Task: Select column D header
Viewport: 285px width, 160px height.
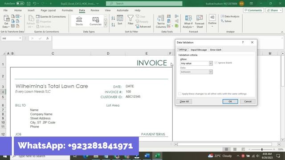Action: (108, 53)
